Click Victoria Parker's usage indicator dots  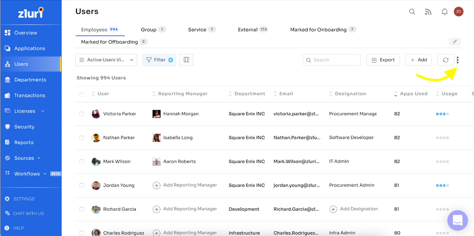click(442, 114)
